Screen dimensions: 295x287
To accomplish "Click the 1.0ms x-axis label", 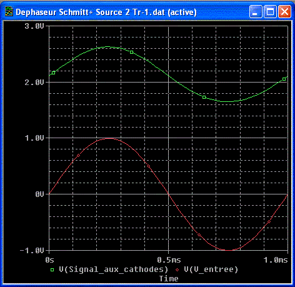I will click(276, 260).
